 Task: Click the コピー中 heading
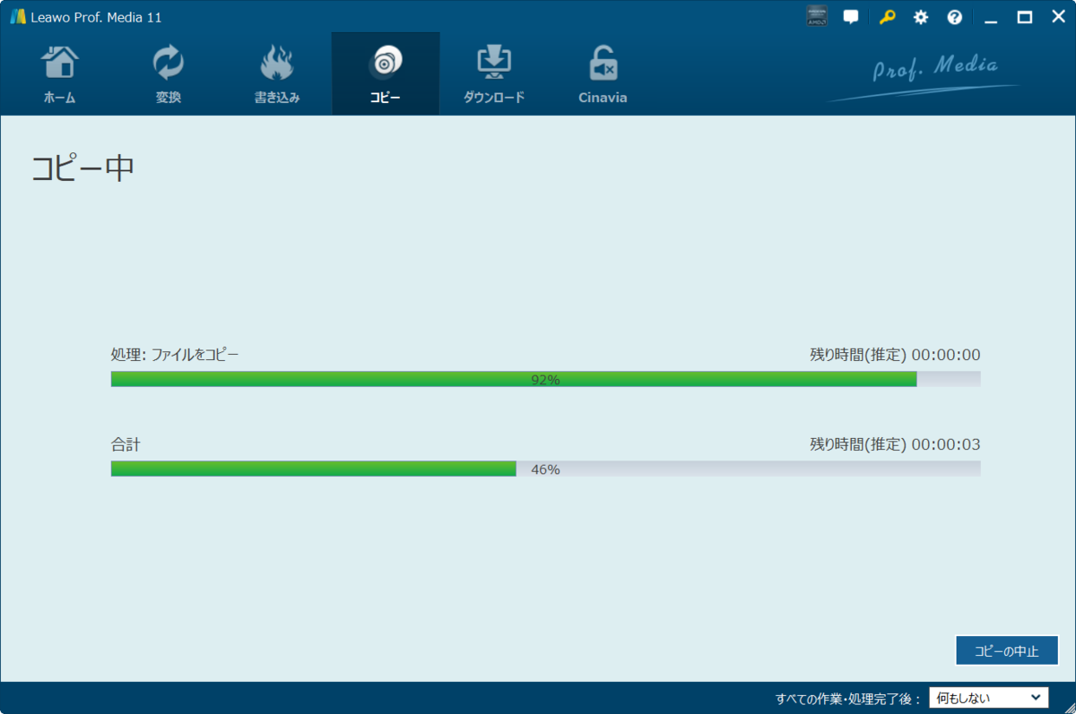pos(82,168)
